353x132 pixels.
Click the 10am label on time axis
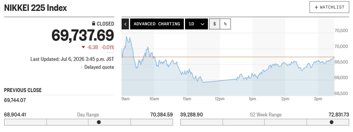pos(154,99)
